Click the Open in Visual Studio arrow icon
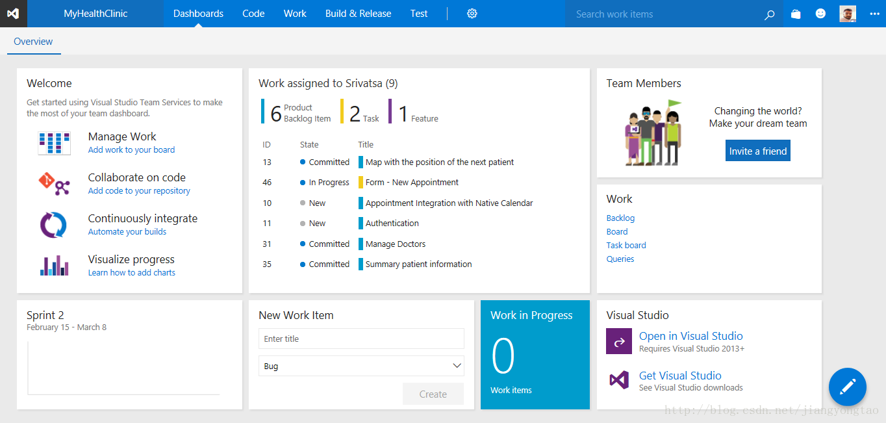 619,341
